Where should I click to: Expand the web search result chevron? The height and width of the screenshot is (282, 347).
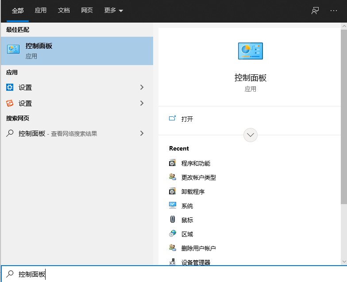142,133
